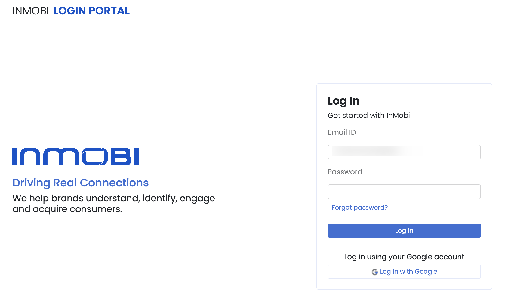
Task: Click the Email ID label
Action: [x=342, y=132]
